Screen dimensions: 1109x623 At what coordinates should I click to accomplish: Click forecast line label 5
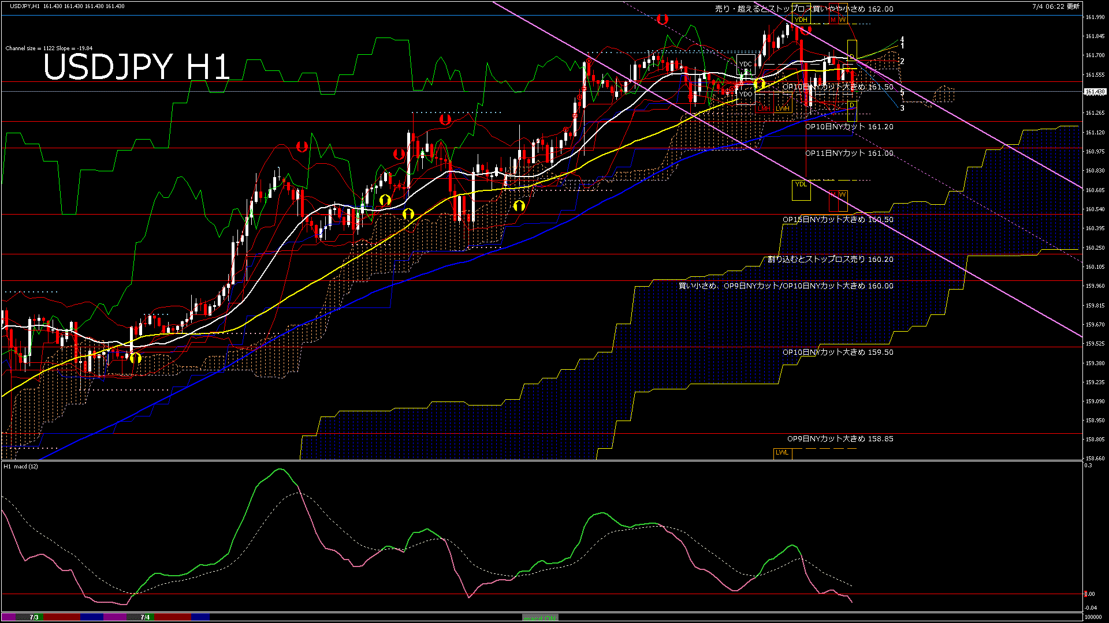pos(902,92)
